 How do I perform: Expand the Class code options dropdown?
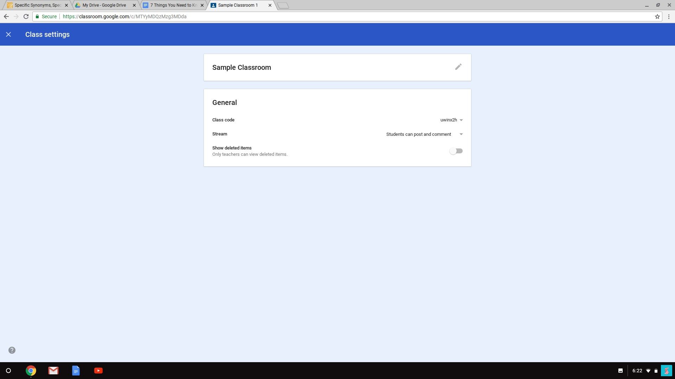[461, 120]
